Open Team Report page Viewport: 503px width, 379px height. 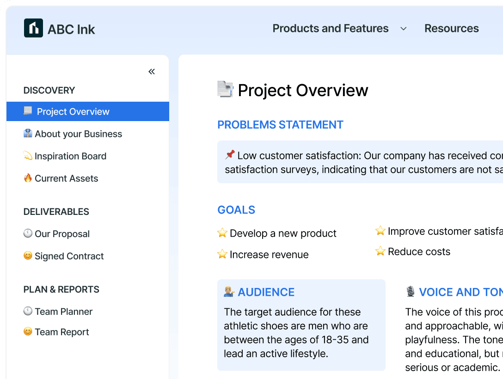(61, 332)
